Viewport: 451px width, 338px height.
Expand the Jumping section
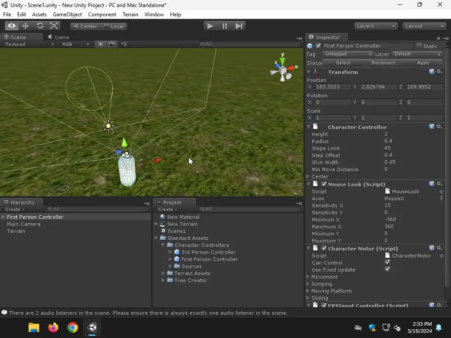(x=308, y=284)
